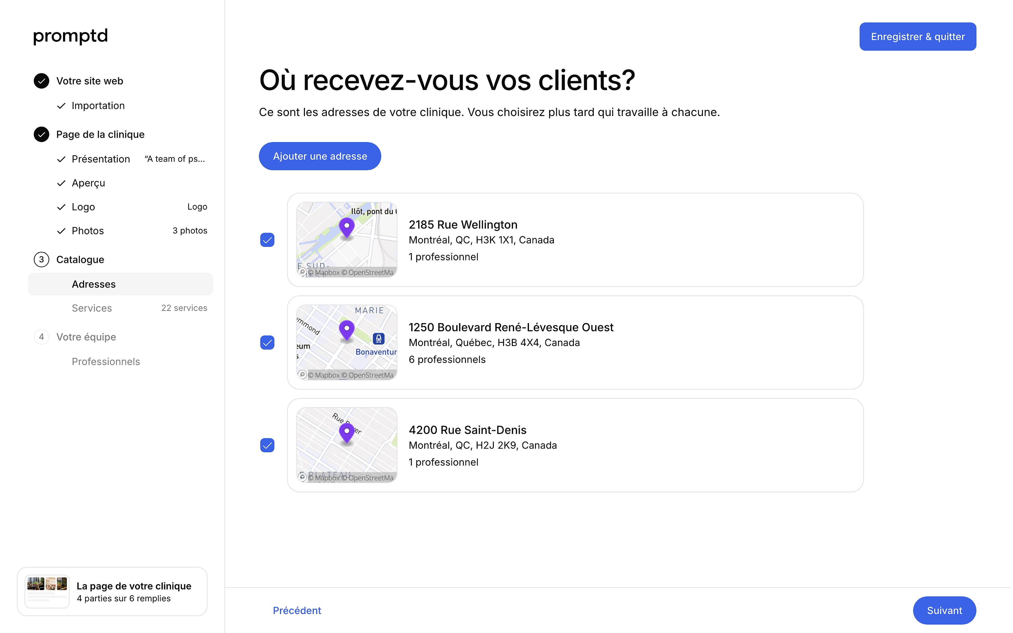Click the Mapbox logo on René-Lévesque map
Image resolution: width=1013 pixels, height=633 pixels.
point(302,375)
